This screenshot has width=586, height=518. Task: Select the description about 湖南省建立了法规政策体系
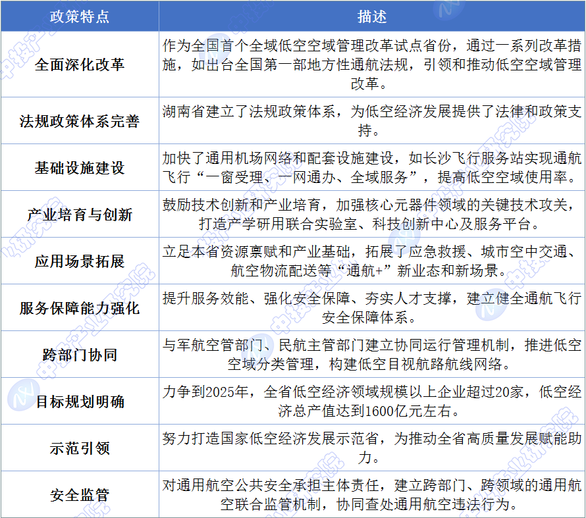(x=372, y=120)
